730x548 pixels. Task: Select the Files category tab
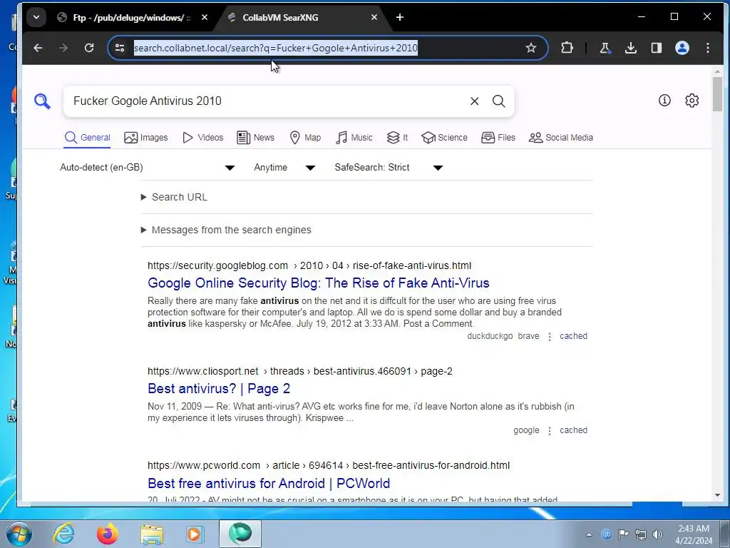click(498, 138)
